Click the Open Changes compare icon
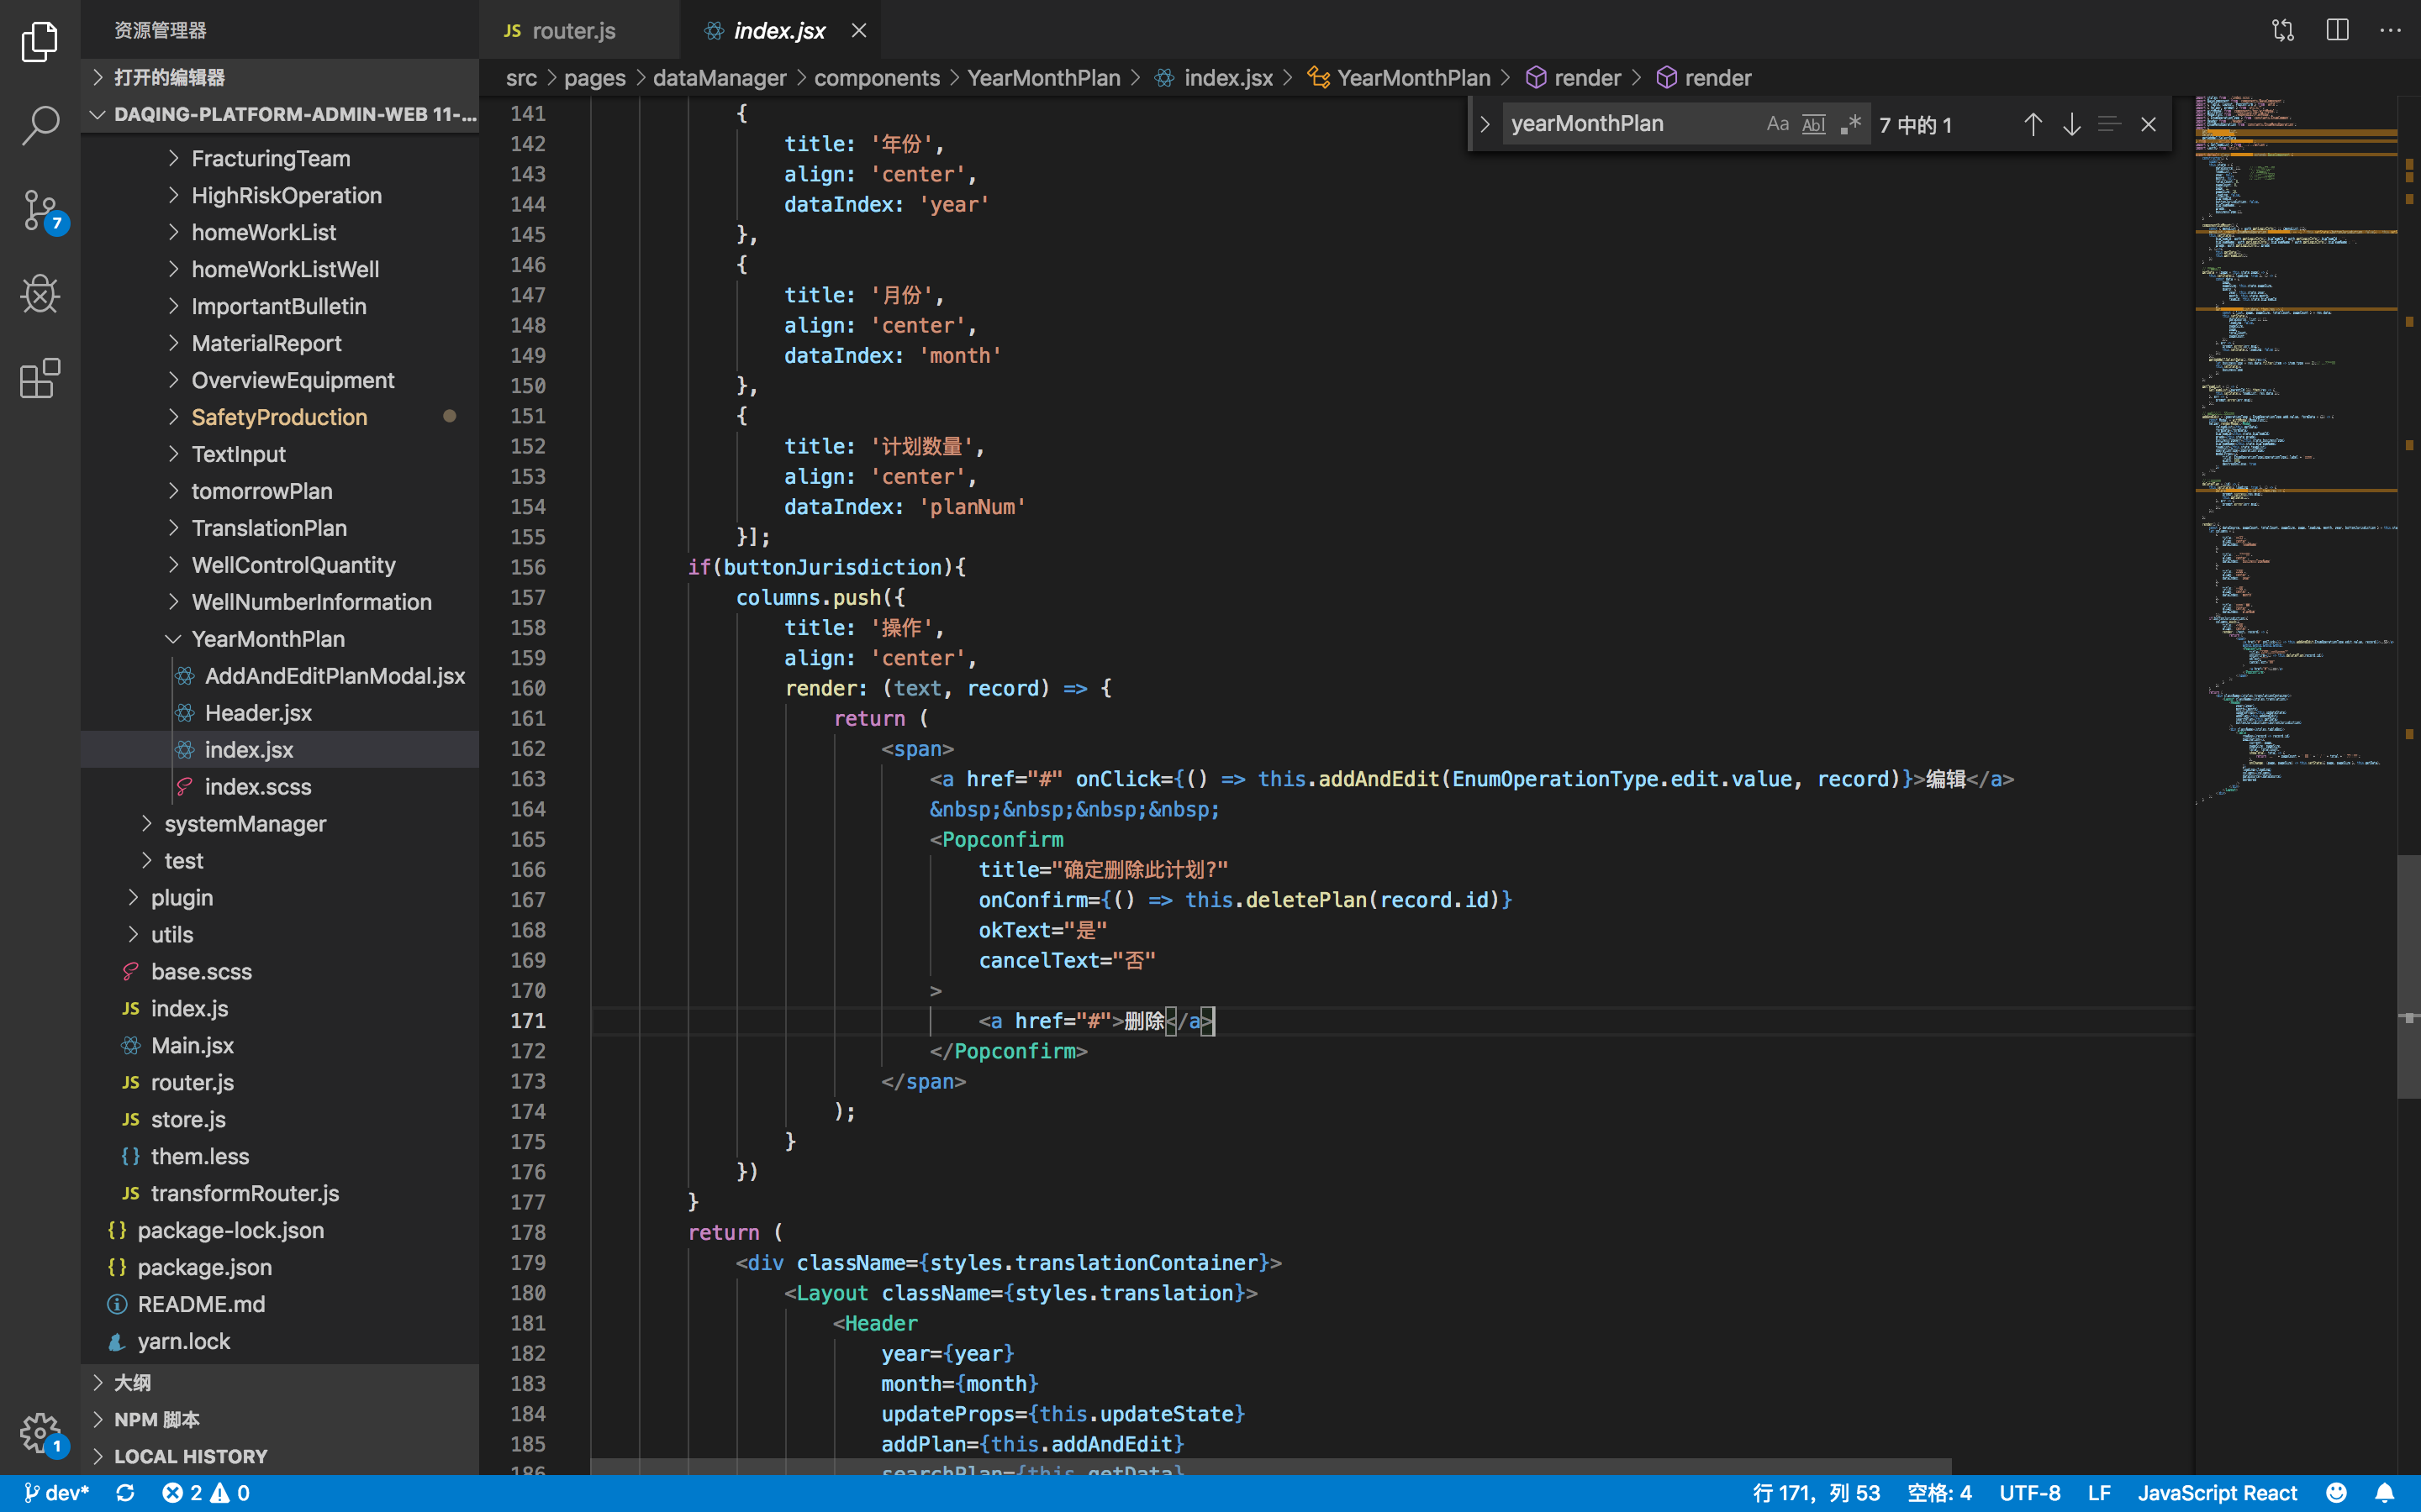 click(x=2283, y=30)
